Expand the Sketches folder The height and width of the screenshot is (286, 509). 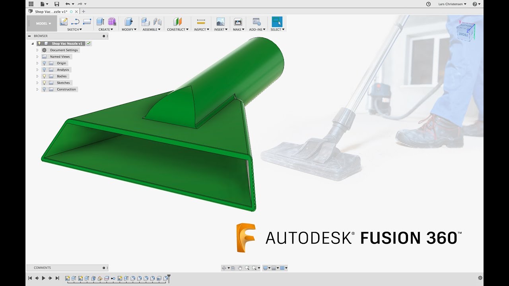(x=37, y=83)
